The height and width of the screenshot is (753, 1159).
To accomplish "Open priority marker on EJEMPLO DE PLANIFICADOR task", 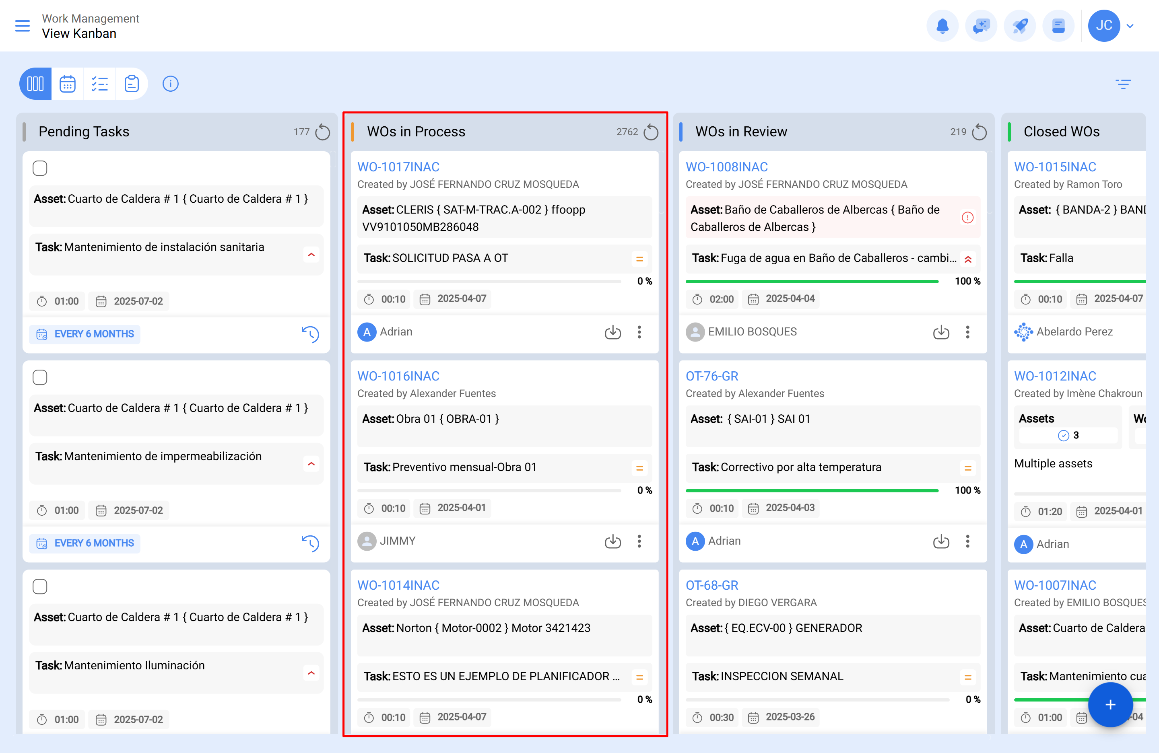I will coord(639,677).
